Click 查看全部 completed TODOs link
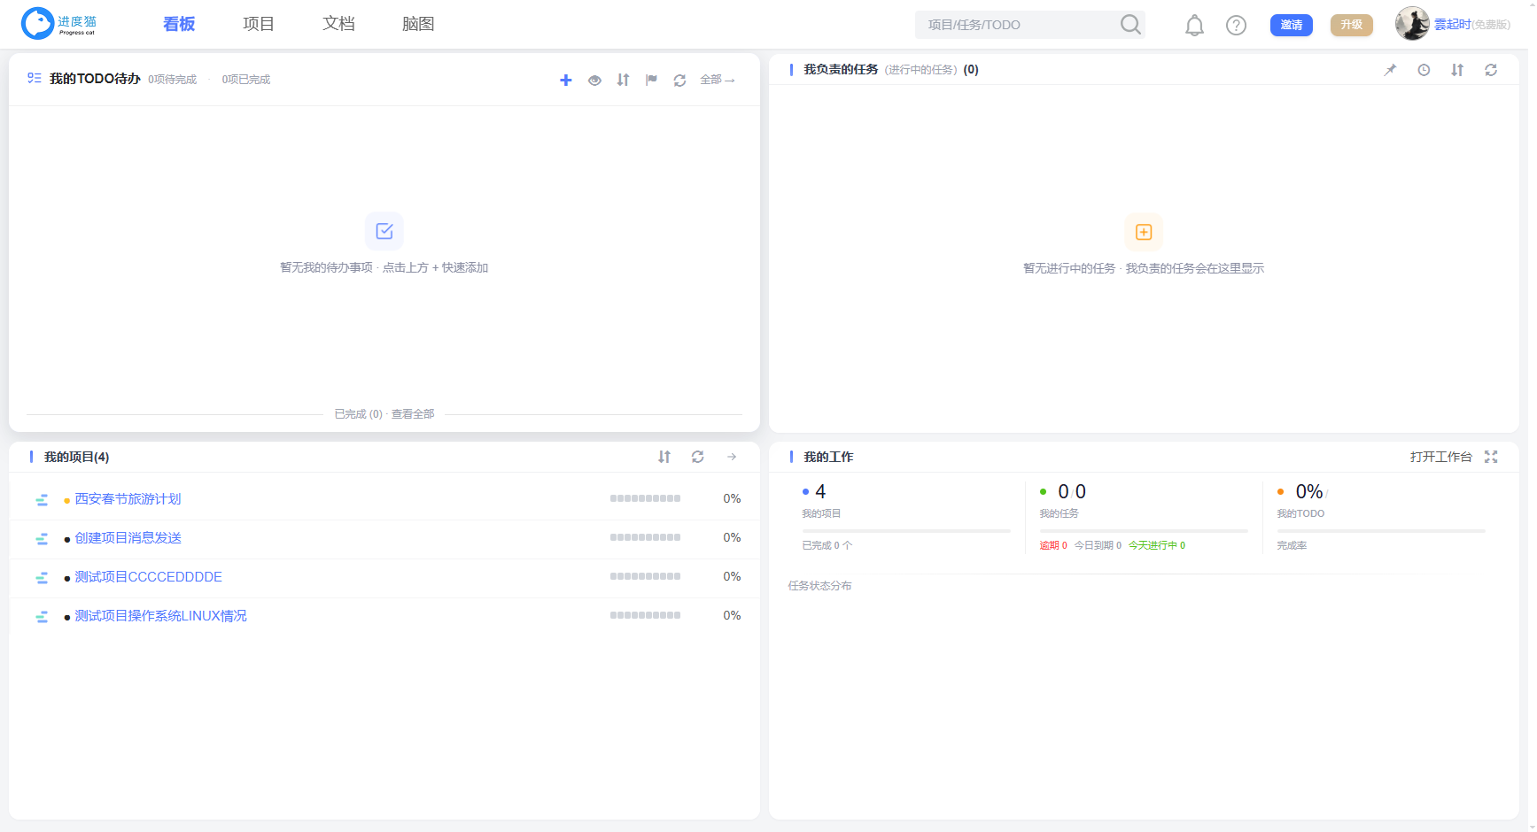Image resolution: width=1537 pixels, height=832 pixels. click(x=413, y=414)
